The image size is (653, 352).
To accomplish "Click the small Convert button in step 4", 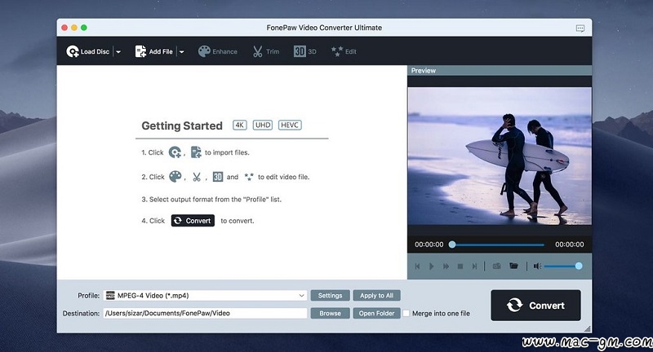I will pyautogui.click(x=193, y=221).
